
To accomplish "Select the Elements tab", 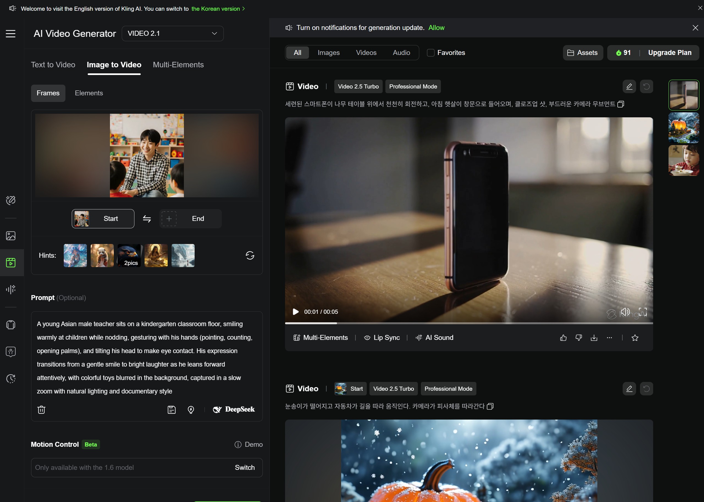I will click(x=89, y=93).
